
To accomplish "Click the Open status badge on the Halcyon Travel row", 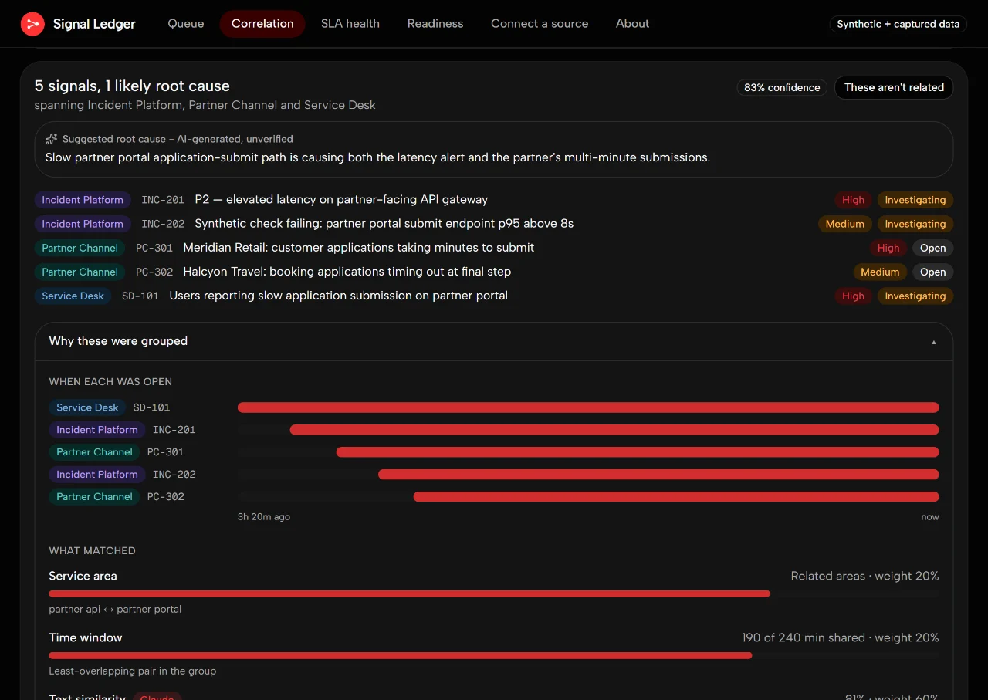I will pyautogui.click(x=932, y=272).
